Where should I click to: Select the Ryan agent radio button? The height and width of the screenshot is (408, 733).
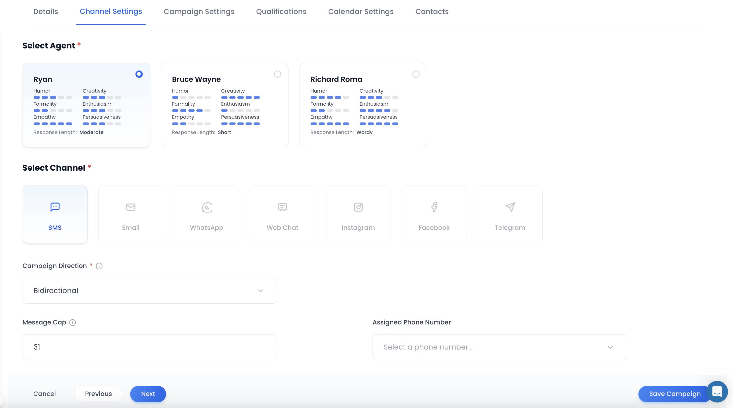coord(139,74)
